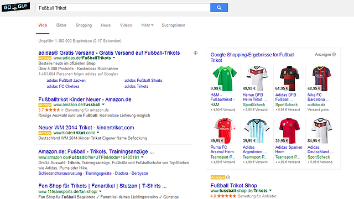The width and height of the screenshot is (354, 199).
Task: Click the Ungefähr 1.180.000 Ergebnisse count text
Action: [80, 41]
